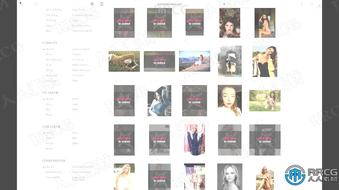Click the Share icon in the browser toolbar
This screenshot has height=190, width=339.
(x=302, y=4)
